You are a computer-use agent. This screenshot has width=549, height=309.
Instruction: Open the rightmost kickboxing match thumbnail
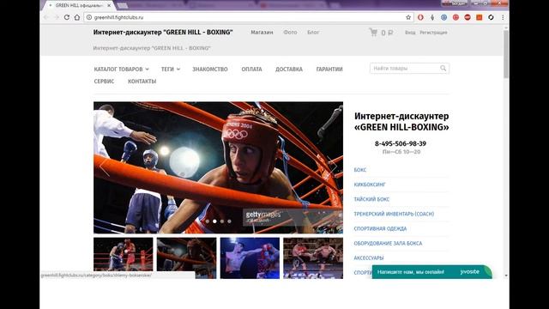313,258
